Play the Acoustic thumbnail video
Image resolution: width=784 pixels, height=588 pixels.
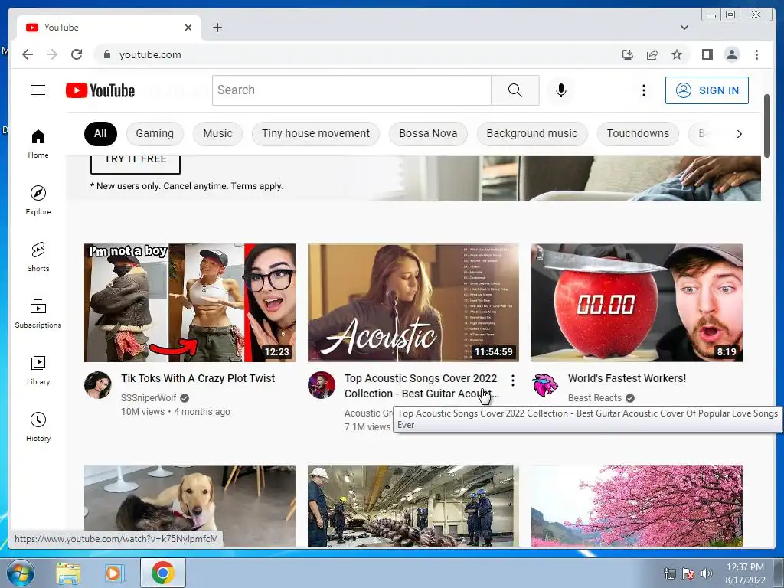tap(413, 302)
